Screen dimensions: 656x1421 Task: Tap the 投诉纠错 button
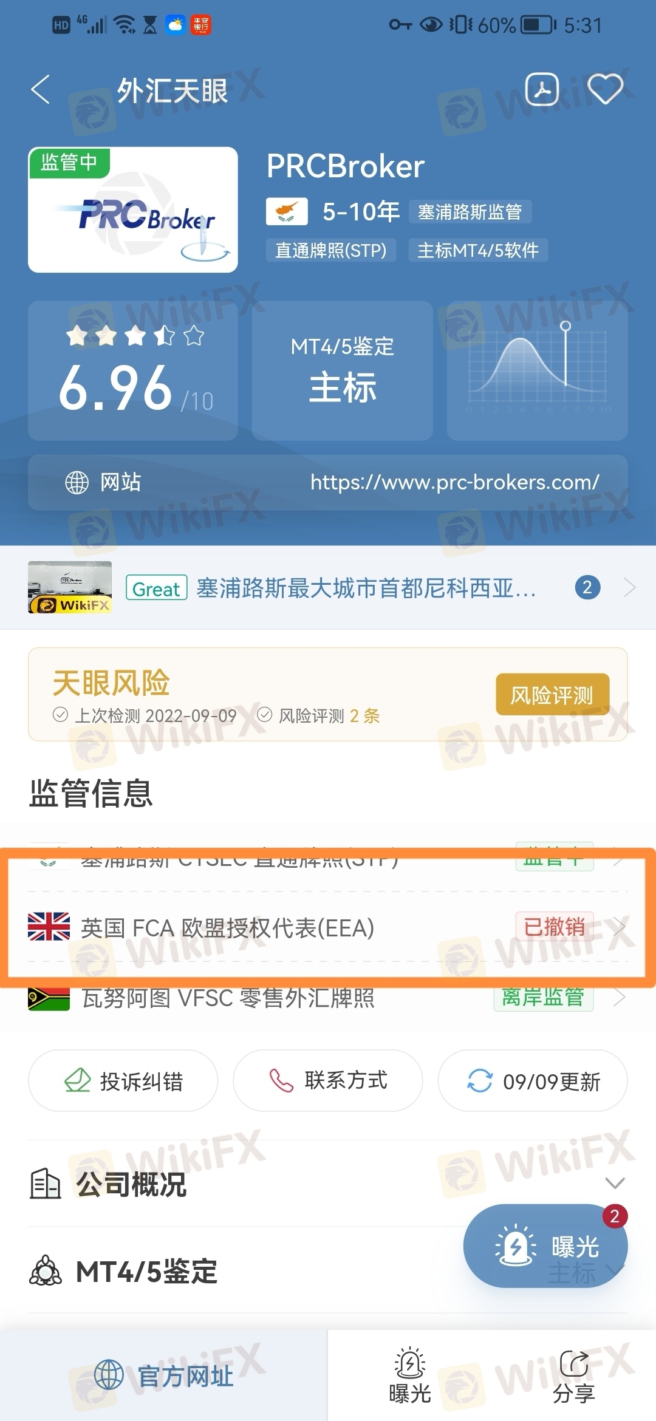tap(123, 1081)
